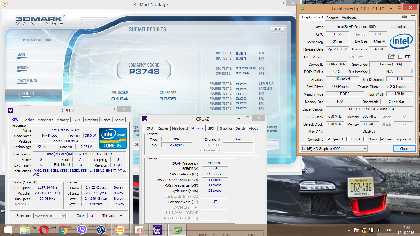The width and height of the screenshot is (420, 236).
Task: Open Viber from the taskbar
Action: [82, 230]
